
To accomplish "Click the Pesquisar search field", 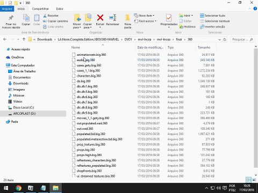I will (242, 40).
